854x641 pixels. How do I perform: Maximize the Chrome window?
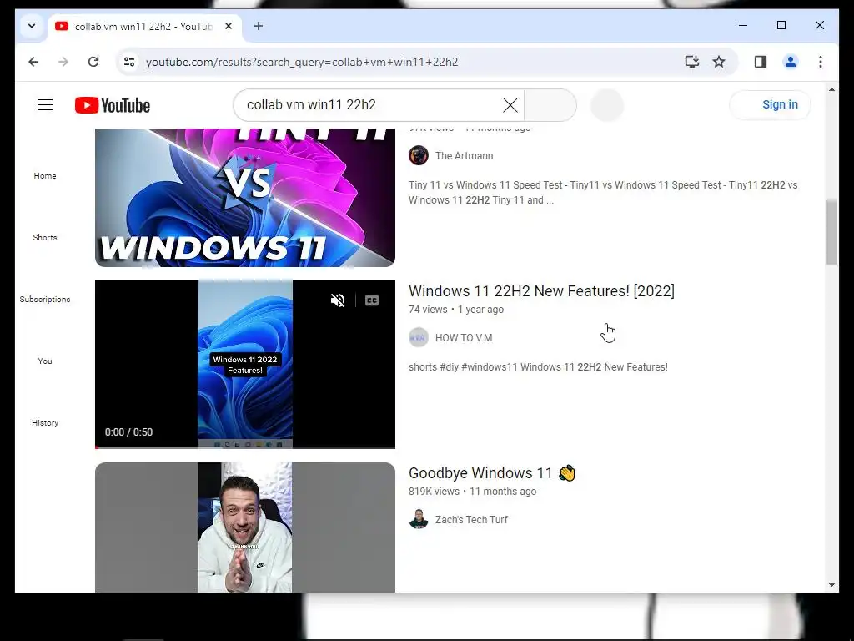[781, 25]
